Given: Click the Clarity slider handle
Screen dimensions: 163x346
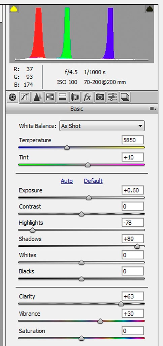Looking at the screenshot, I should [121, 304].
